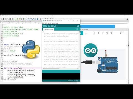Viewport: 133px width, 99px height.
Task: Click Spyder's new file toolbar icon
Action: click(2, 19)
